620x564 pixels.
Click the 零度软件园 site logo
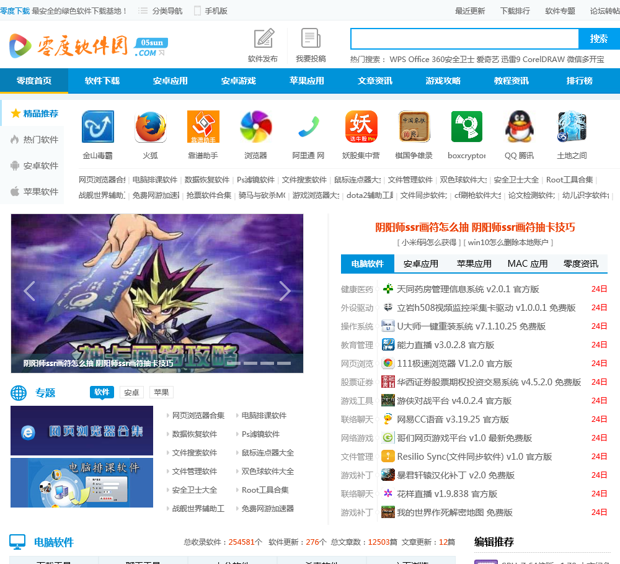[89, 47]
